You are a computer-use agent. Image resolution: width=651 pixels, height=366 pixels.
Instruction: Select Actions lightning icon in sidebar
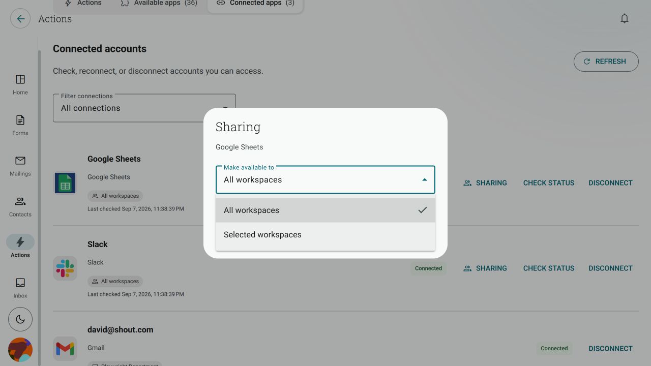coord(20,242)
